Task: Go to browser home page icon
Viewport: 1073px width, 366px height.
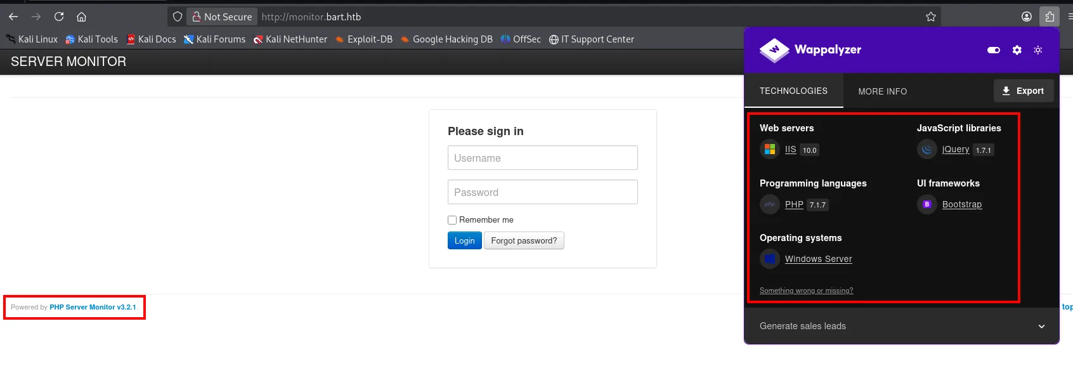Action: 81,16
